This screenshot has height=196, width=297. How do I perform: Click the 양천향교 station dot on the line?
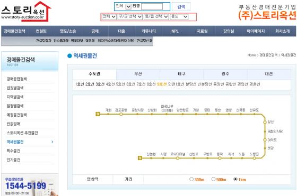[x=182, y=114]
